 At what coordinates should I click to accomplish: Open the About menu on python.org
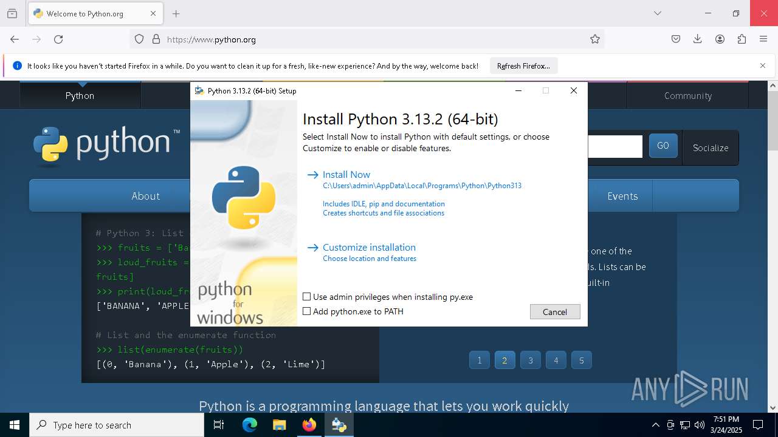[x=146, y=196]
